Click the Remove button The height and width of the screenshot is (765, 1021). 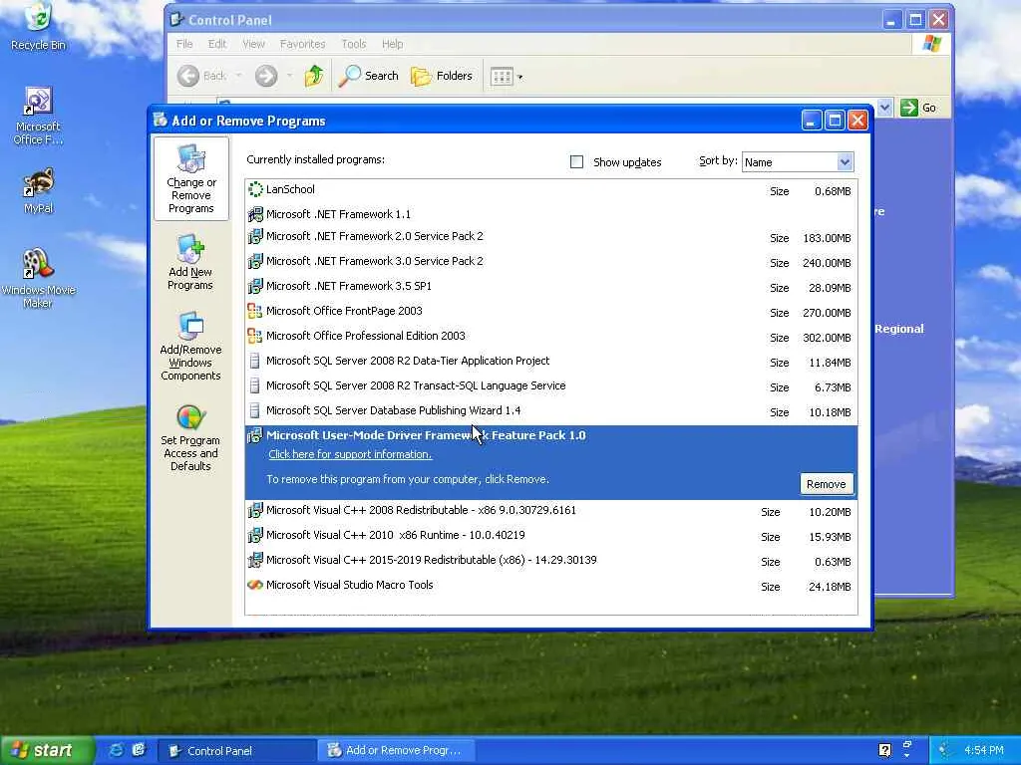(826, 484)
